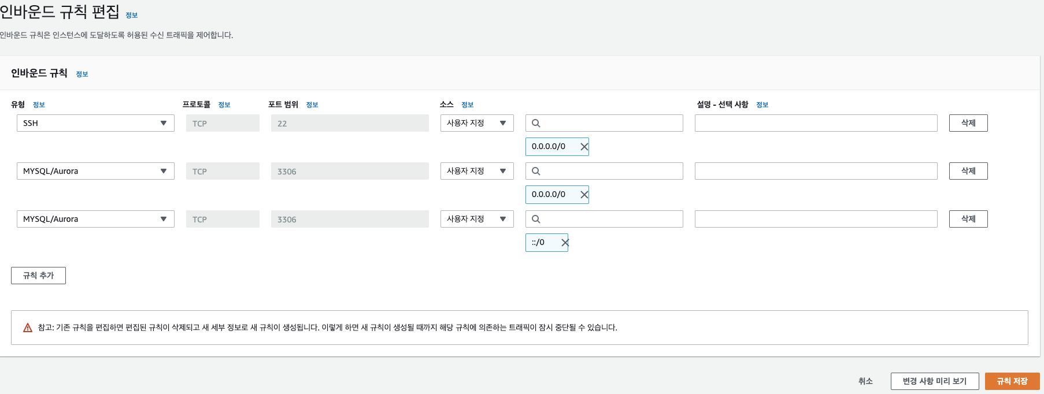
Task: Save rules with 규칙 저장 button
Action: pos(1012,381)
